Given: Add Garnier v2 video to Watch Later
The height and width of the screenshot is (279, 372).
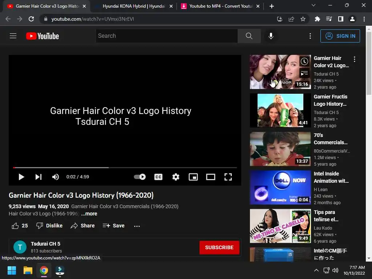Looking at the screenshot, I should [304, 62].
